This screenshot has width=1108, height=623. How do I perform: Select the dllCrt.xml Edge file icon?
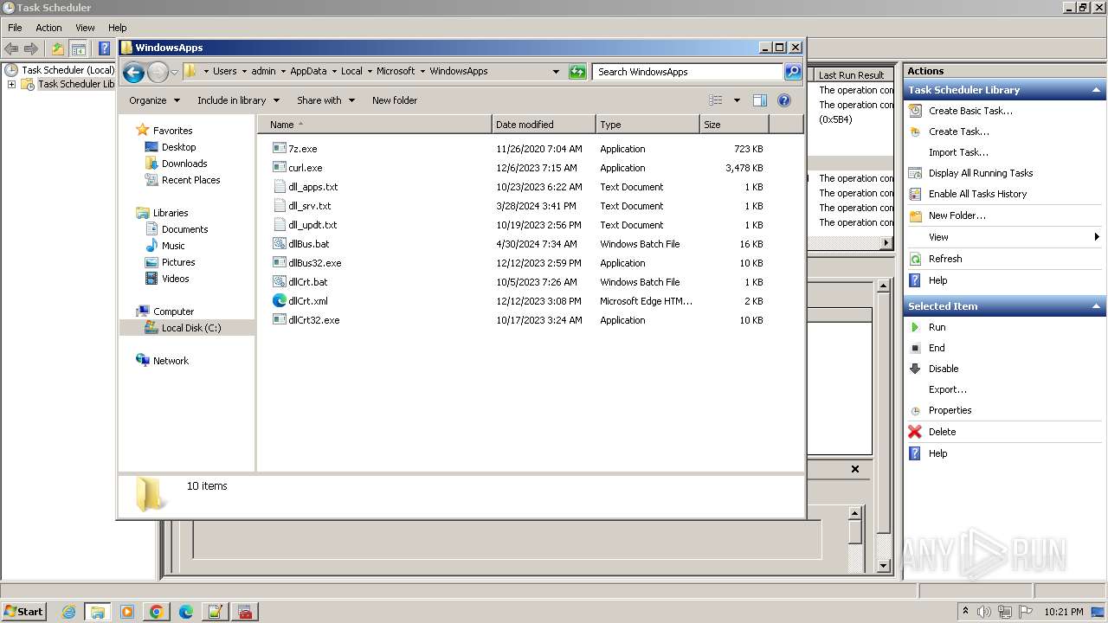coord(279,301)
